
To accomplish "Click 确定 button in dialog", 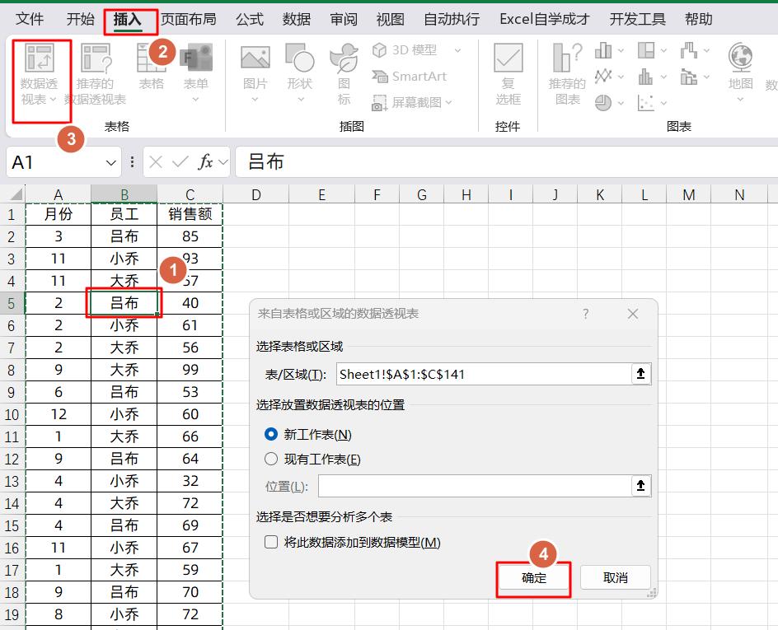I will point(534,578).
